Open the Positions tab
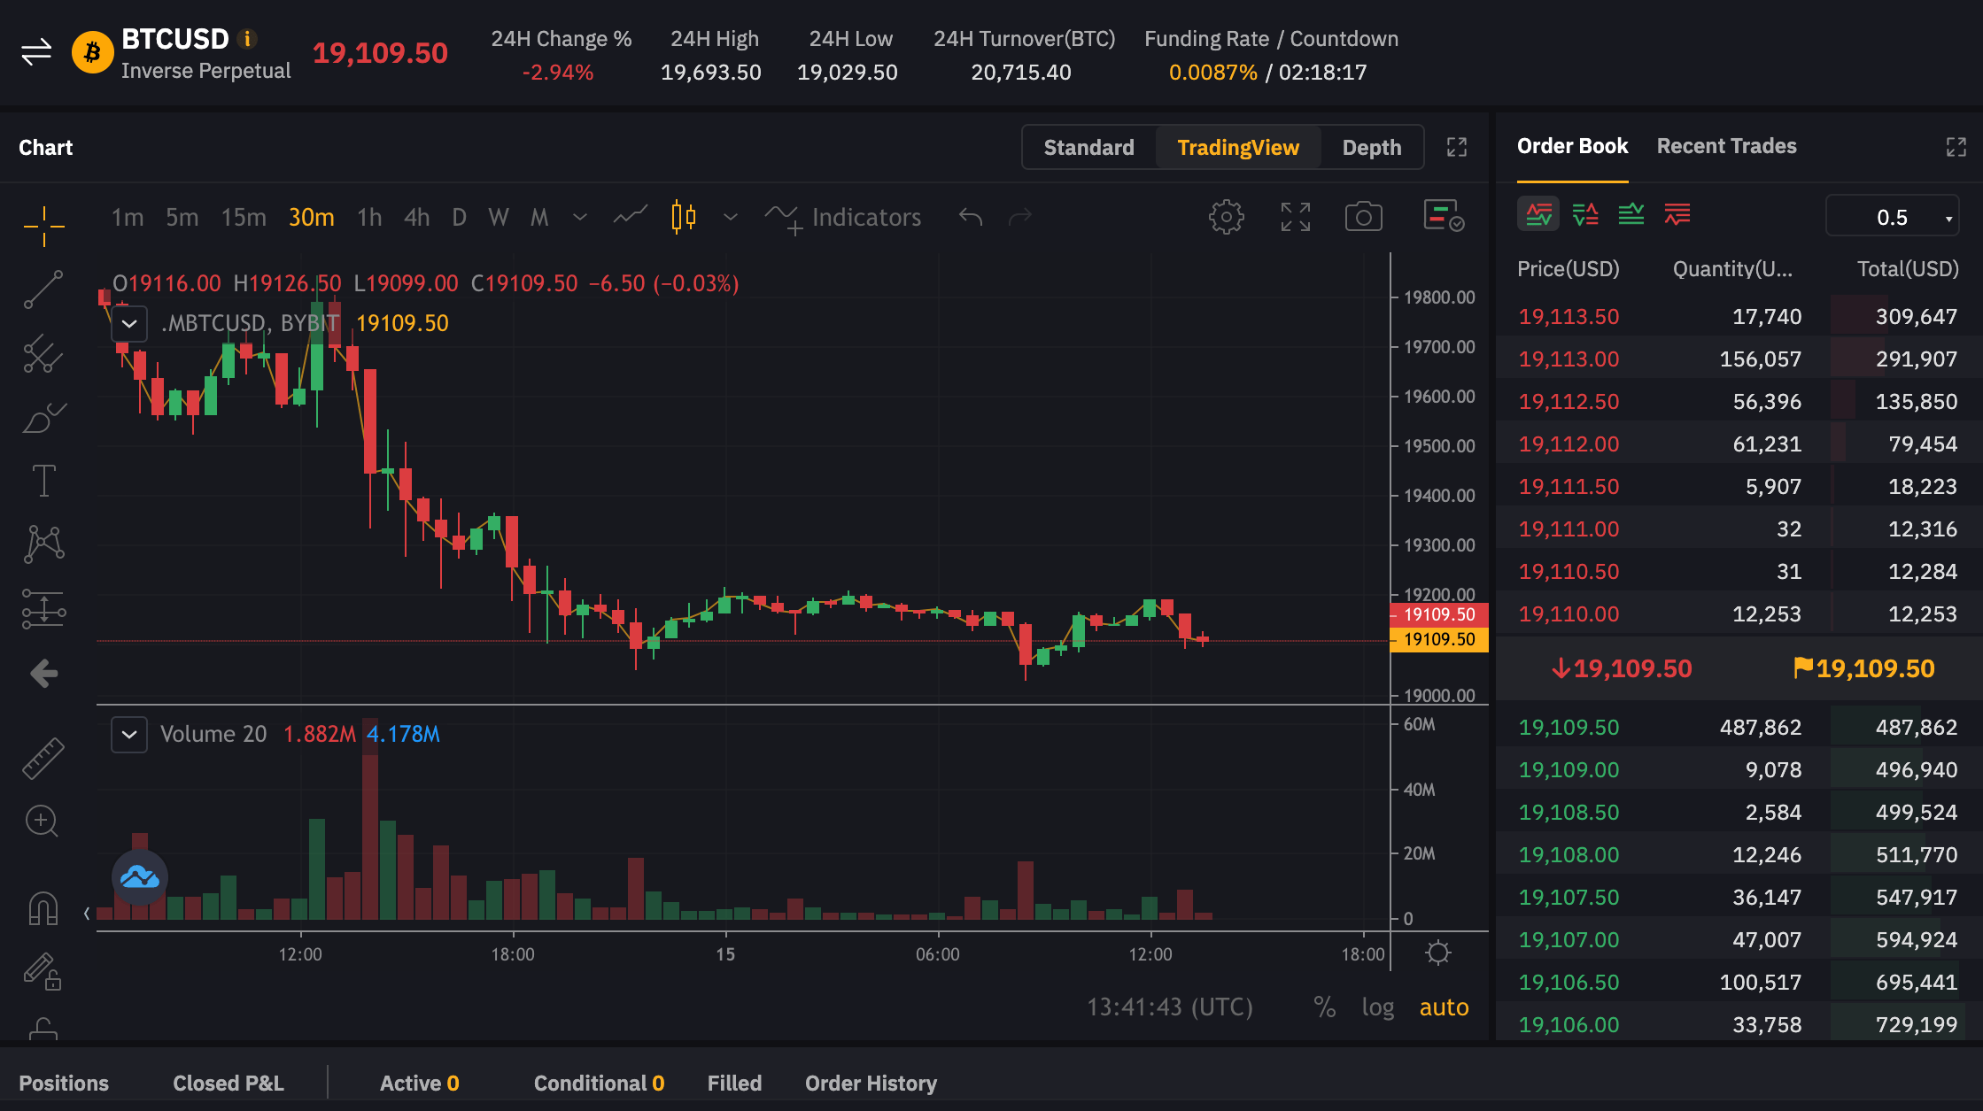The height and width of the screenshot is (1111, 1983). 64,1083
